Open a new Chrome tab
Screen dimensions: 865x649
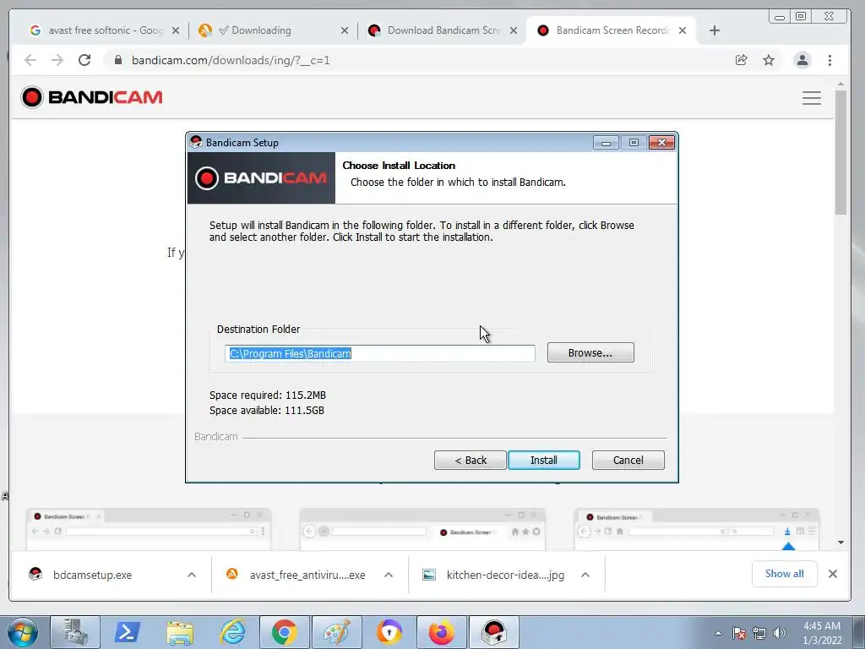tap(715, 30)
